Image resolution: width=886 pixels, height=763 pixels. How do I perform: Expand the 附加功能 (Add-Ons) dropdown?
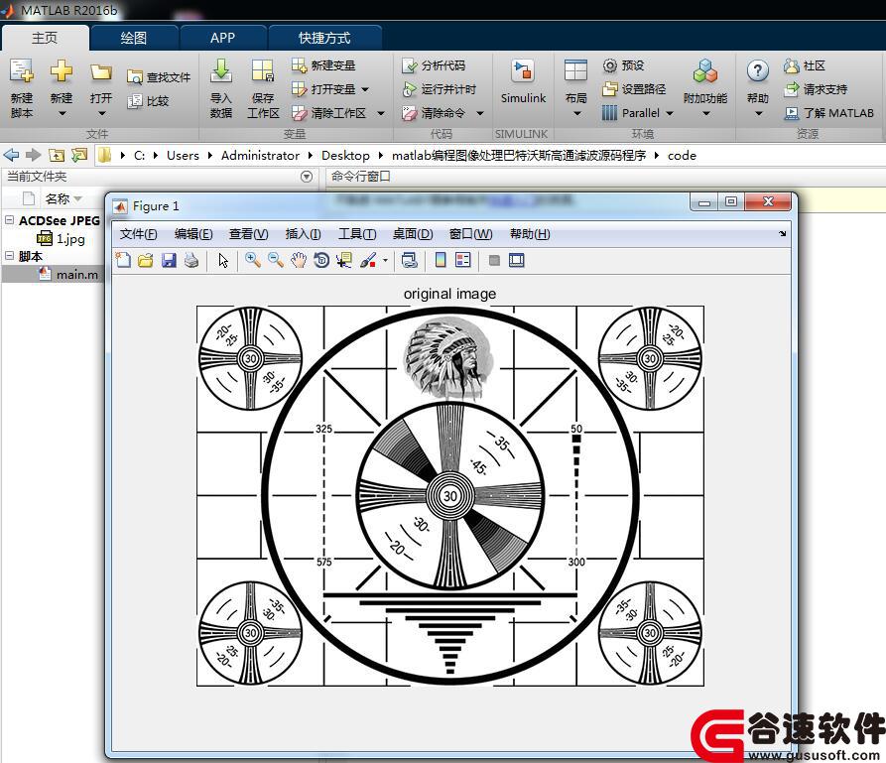(706, 113)
